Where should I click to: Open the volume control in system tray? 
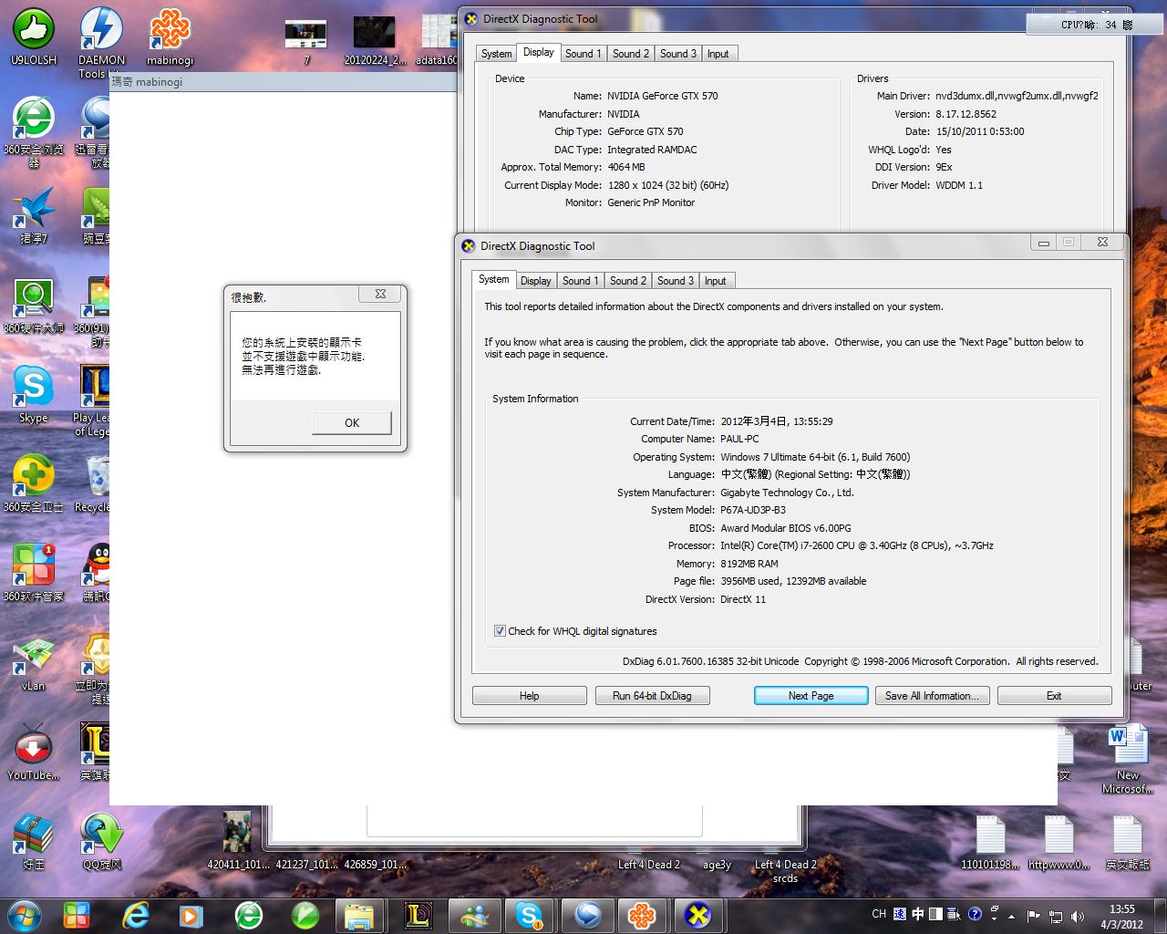coord(1078,915)
